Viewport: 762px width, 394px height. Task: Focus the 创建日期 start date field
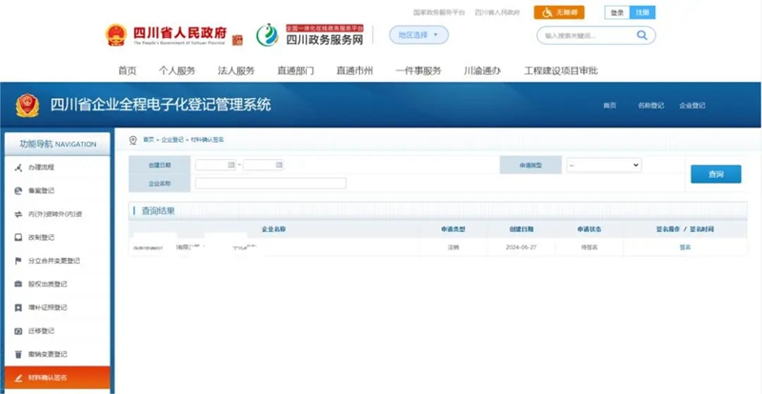(x=215, y=166)
